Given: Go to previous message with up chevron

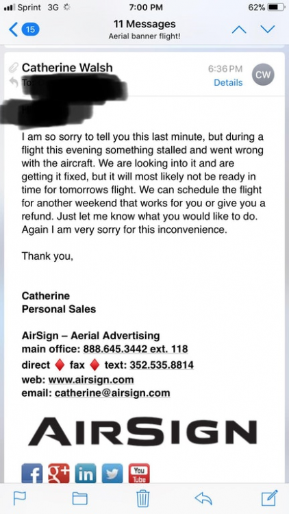Looking at the screenshot, I should click(x=239, y=29).
